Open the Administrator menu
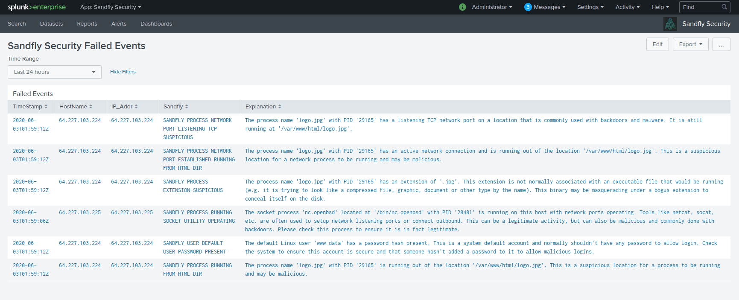The width and height of the screenshot is (739, 300). click(492, 7)
